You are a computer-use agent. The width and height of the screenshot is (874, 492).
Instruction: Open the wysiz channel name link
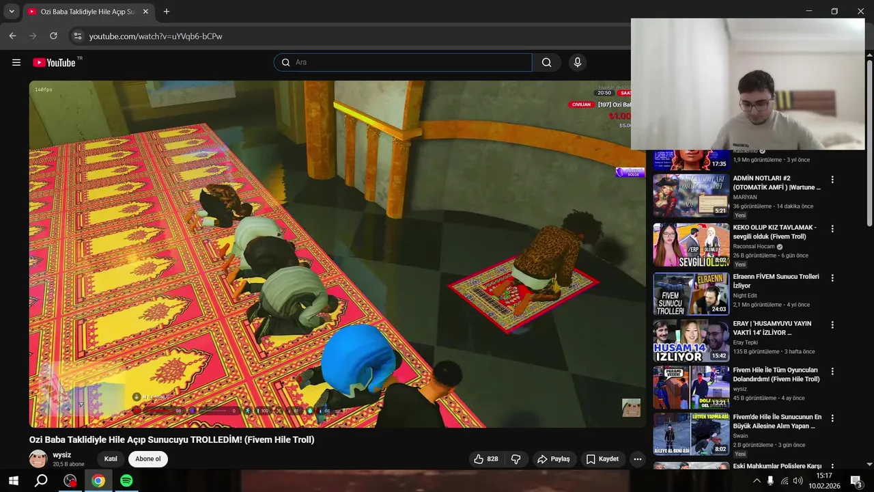[x=62, y=455]
